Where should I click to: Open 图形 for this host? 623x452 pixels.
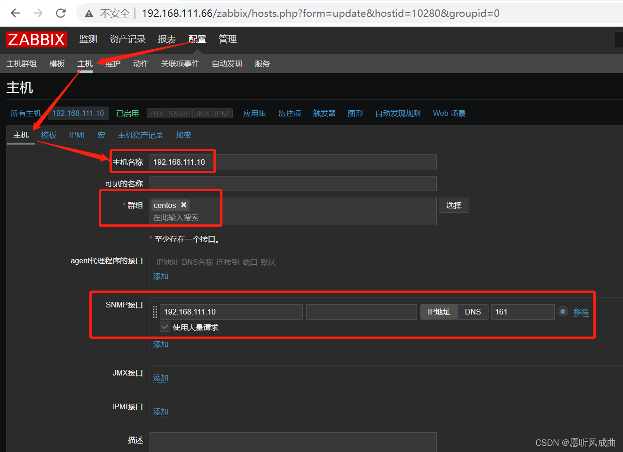point(355,113)
